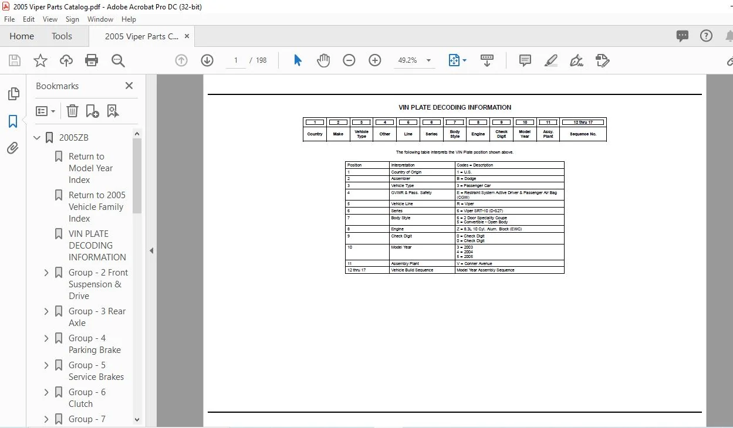
Task: Open the View menu
Action: (x=50, y=19)
